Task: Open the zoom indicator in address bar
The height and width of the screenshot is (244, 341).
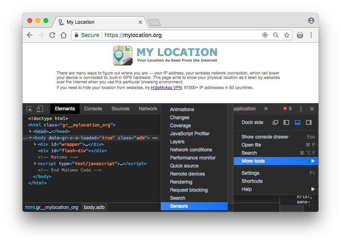Action: pyautogui.click(x=276, y=35)
